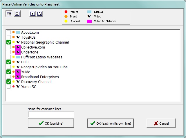
Task: Select HuffPost Latino Websites text
Action: point(41,57)
